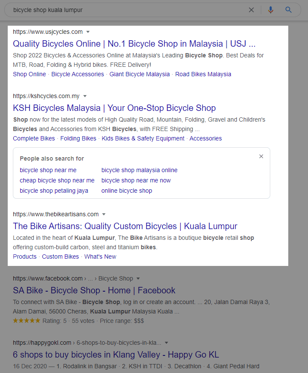Open the Custom Bikes sitelink
Screen dimensions: 308x373
point(60,257)
